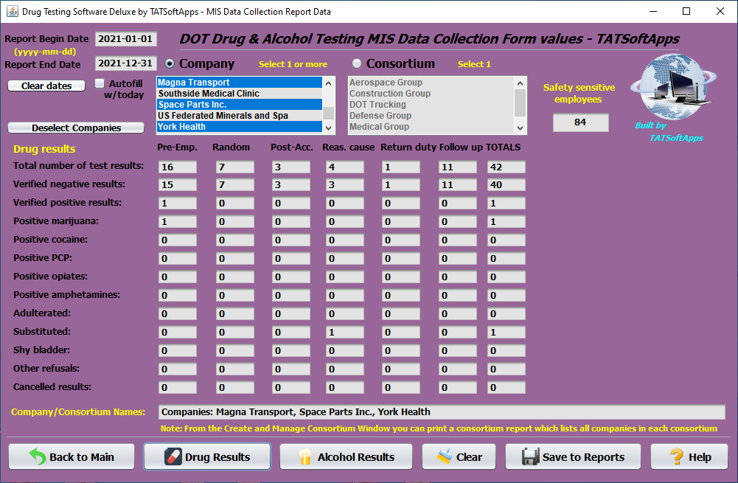Click Pre-Emp. verified negative results field

click(178, 184)
